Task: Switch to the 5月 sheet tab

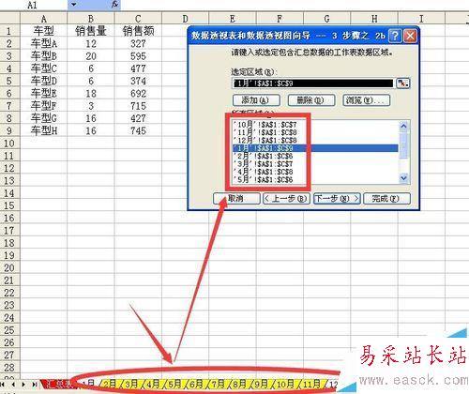Action: tap(174, 384)
